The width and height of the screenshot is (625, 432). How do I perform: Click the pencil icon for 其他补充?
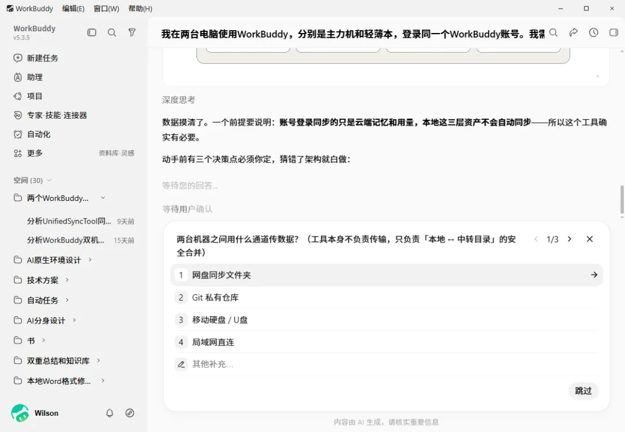[x=181, y=364]
